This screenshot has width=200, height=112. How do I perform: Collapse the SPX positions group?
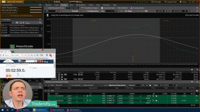[x=46, y=91]
